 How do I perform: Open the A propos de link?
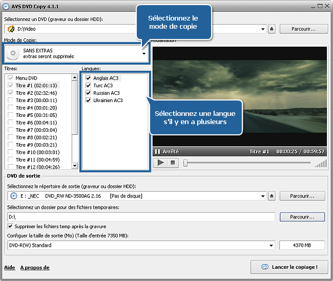(x=35, y=267)
